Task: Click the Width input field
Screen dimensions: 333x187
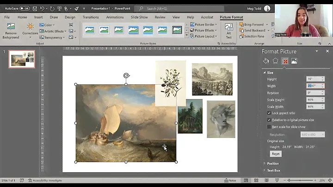Action: coord(313,86)
